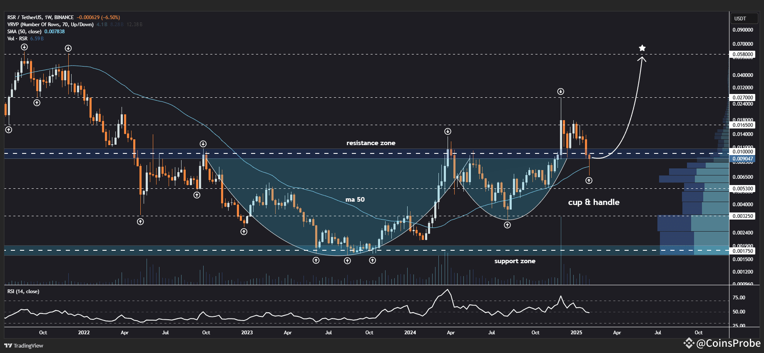Click the SMA value 0.007838 in the legend
This screenshot has width=764, height=353.
click(x=55, y=32)
